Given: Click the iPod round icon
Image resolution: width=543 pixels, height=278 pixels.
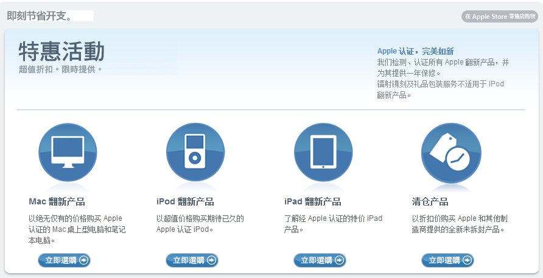Looking at the screenshot, I should coord(195,152).
